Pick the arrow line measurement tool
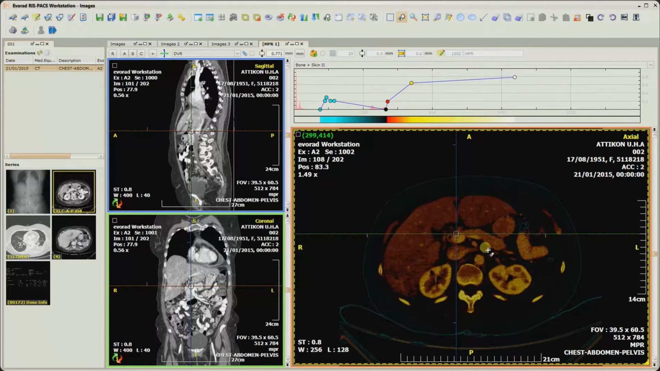660x371 pixels. (484, 18)
